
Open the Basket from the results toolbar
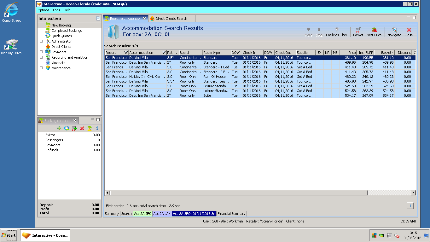click(358, 32)
